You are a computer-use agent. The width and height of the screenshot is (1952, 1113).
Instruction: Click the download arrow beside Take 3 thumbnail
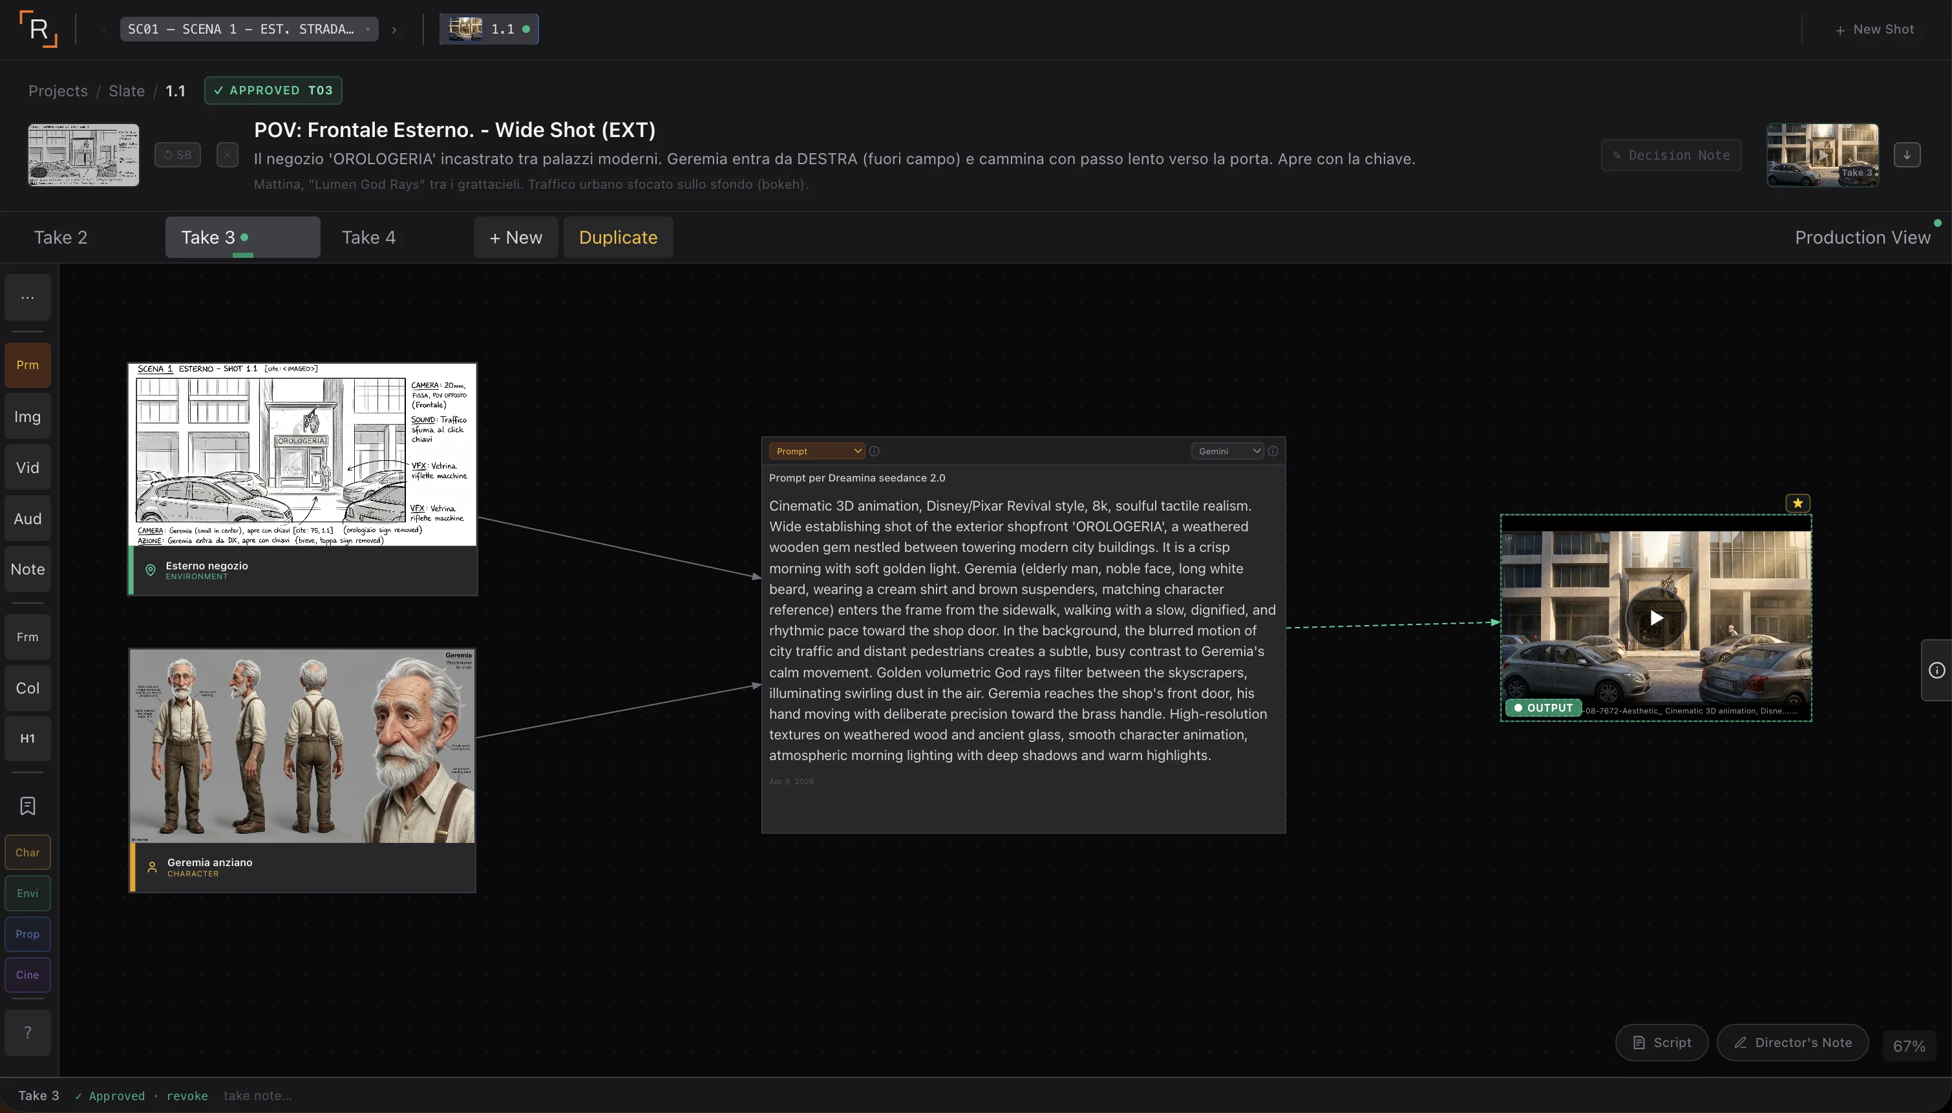1907,155
